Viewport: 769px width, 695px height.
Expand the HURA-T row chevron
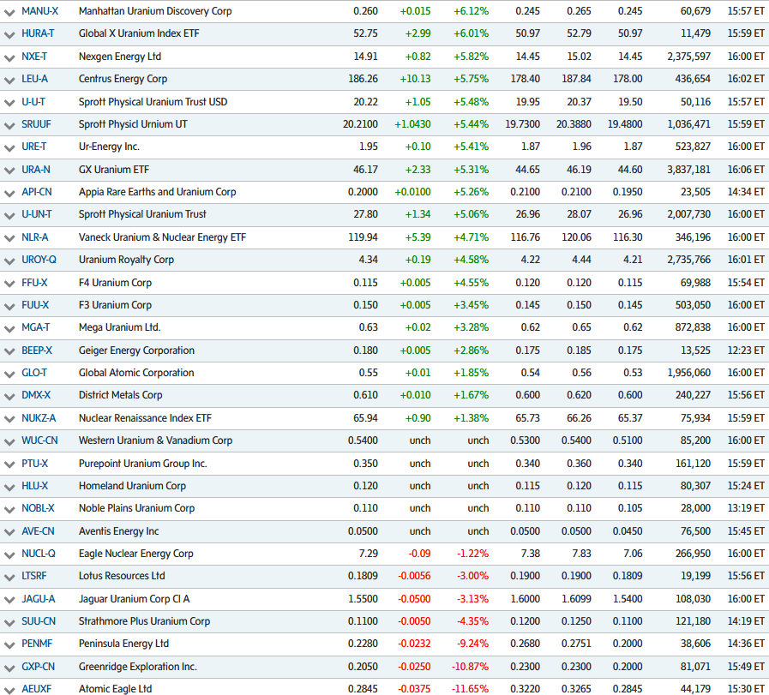click(9, 35)
